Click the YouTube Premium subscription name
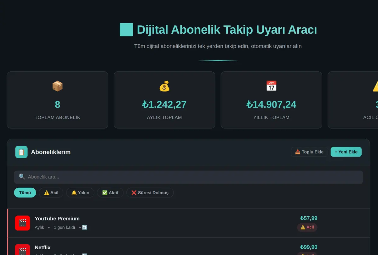The height and width of the screenshot is (255, 378). (57, 219)
